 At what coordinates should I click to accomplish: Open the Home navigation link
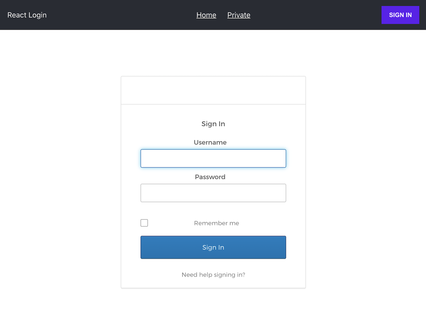pyautogui.click(x=206, y=15)
